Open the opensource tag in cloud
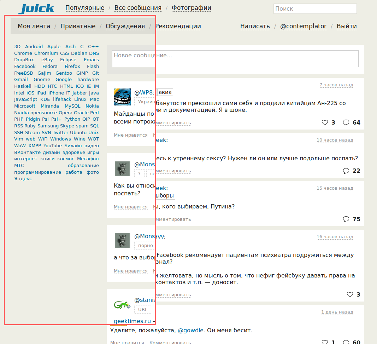Screen dimensions: 377x344 tap(44, 113)
